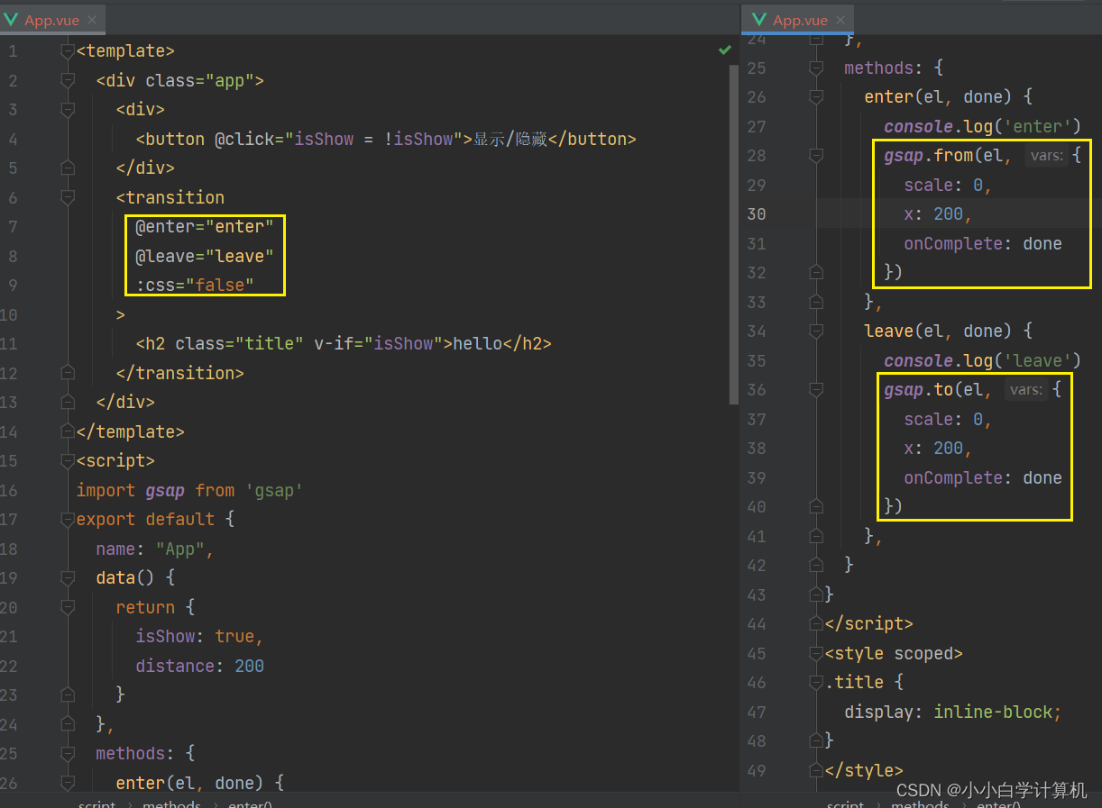Image resolution: width=1102 pixels, height=808 pixels.
Task: Click 'import gsap from' line text
Action: click(189, 491)
